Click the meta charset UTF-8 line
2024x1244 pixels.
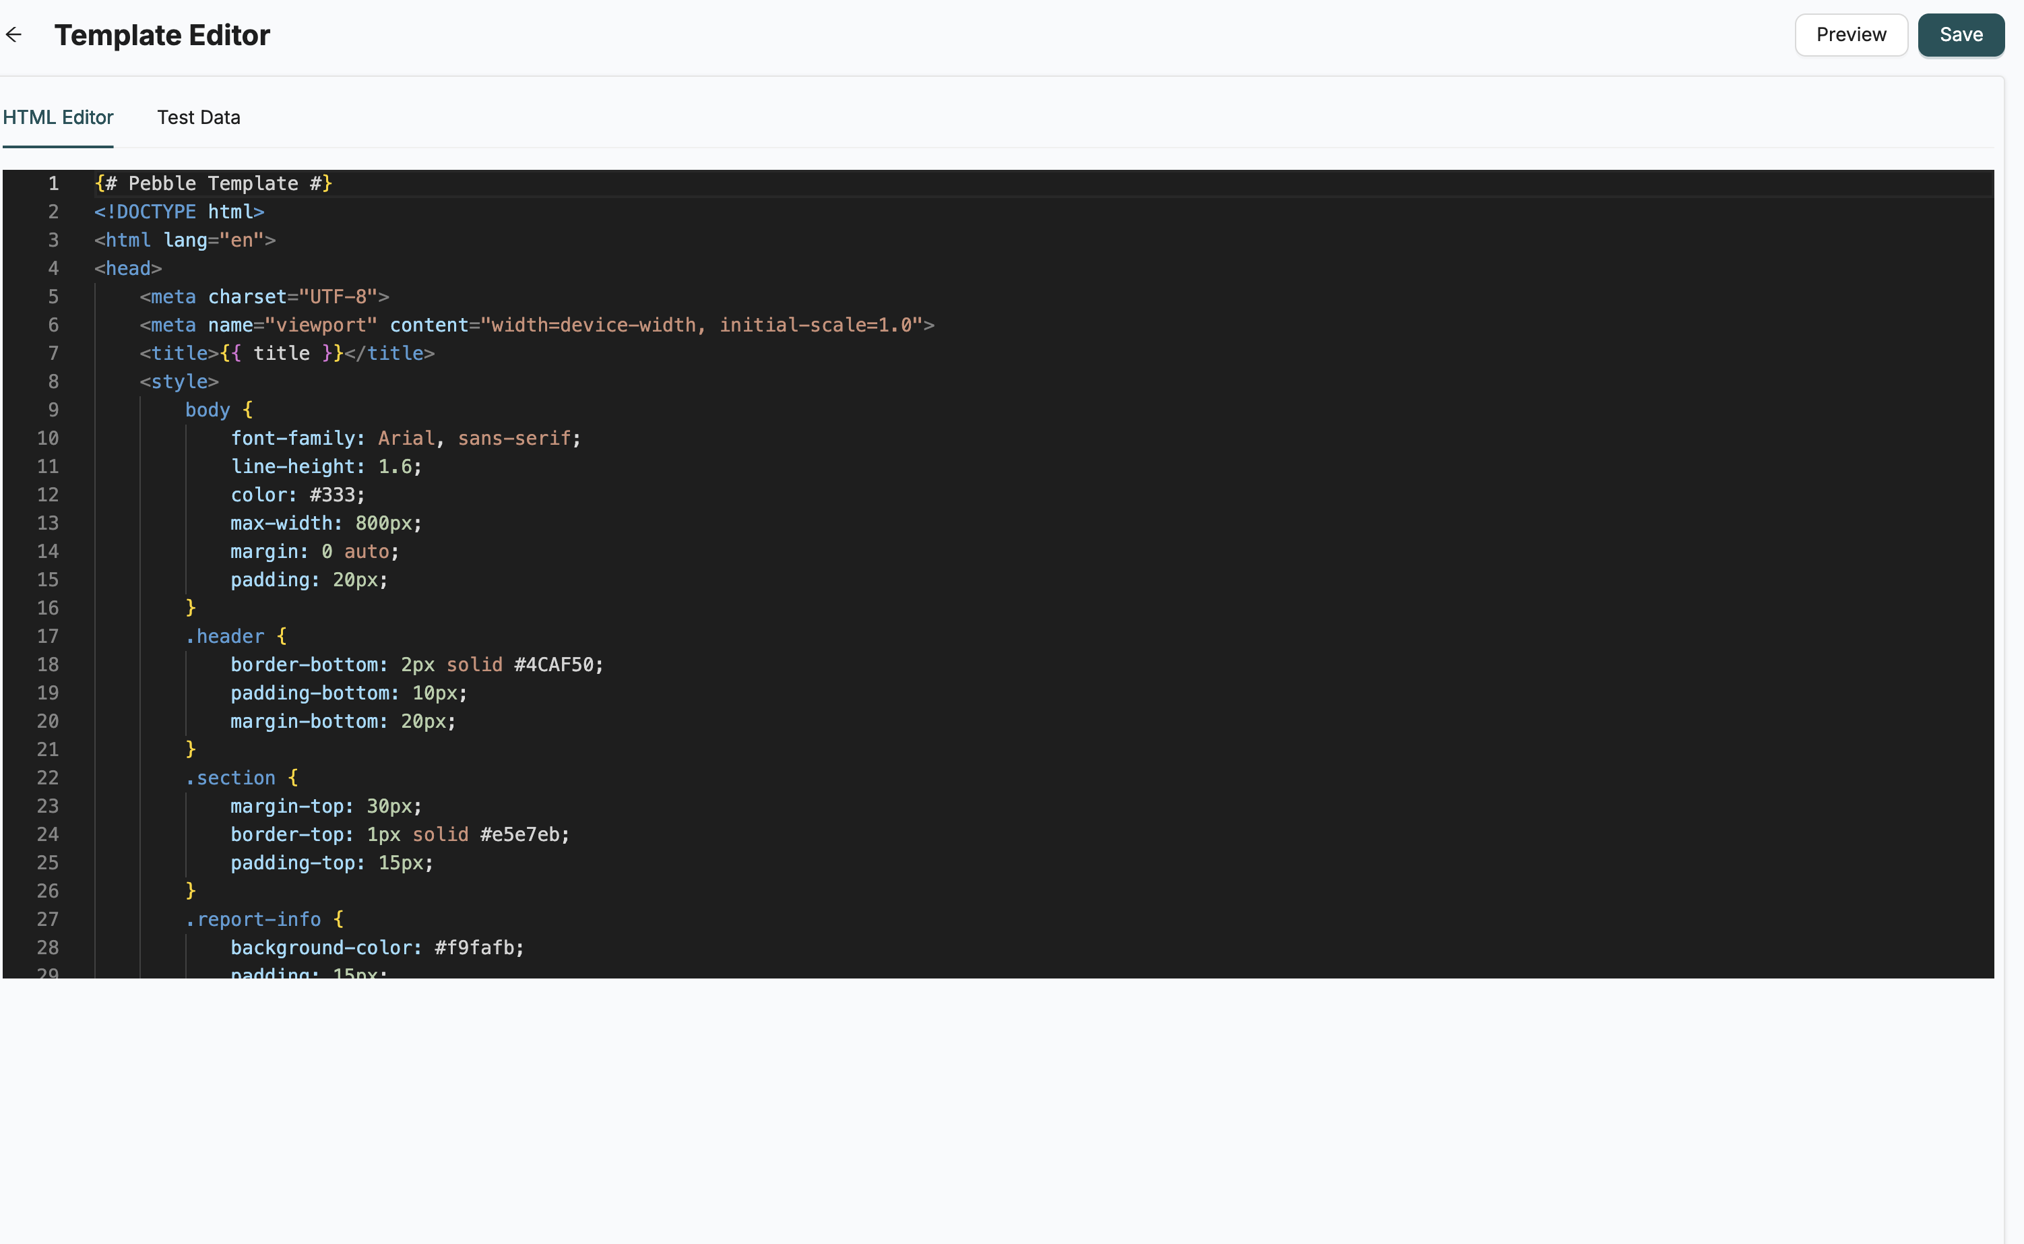263,297
